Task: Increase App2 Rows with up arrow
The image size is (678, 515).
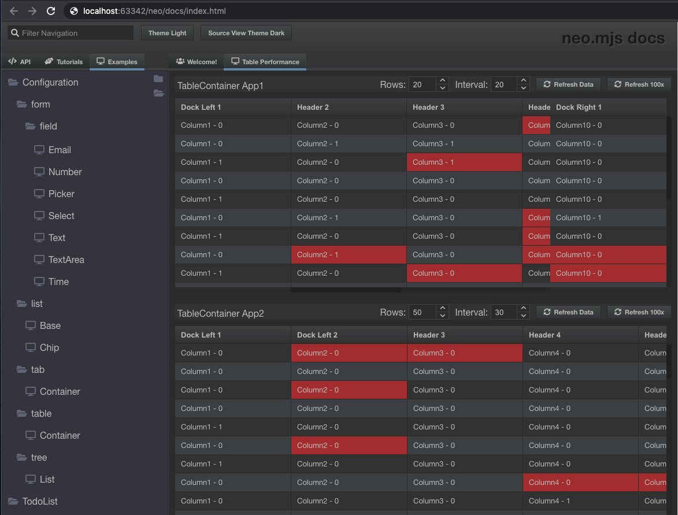Action: tap(442, 308)
